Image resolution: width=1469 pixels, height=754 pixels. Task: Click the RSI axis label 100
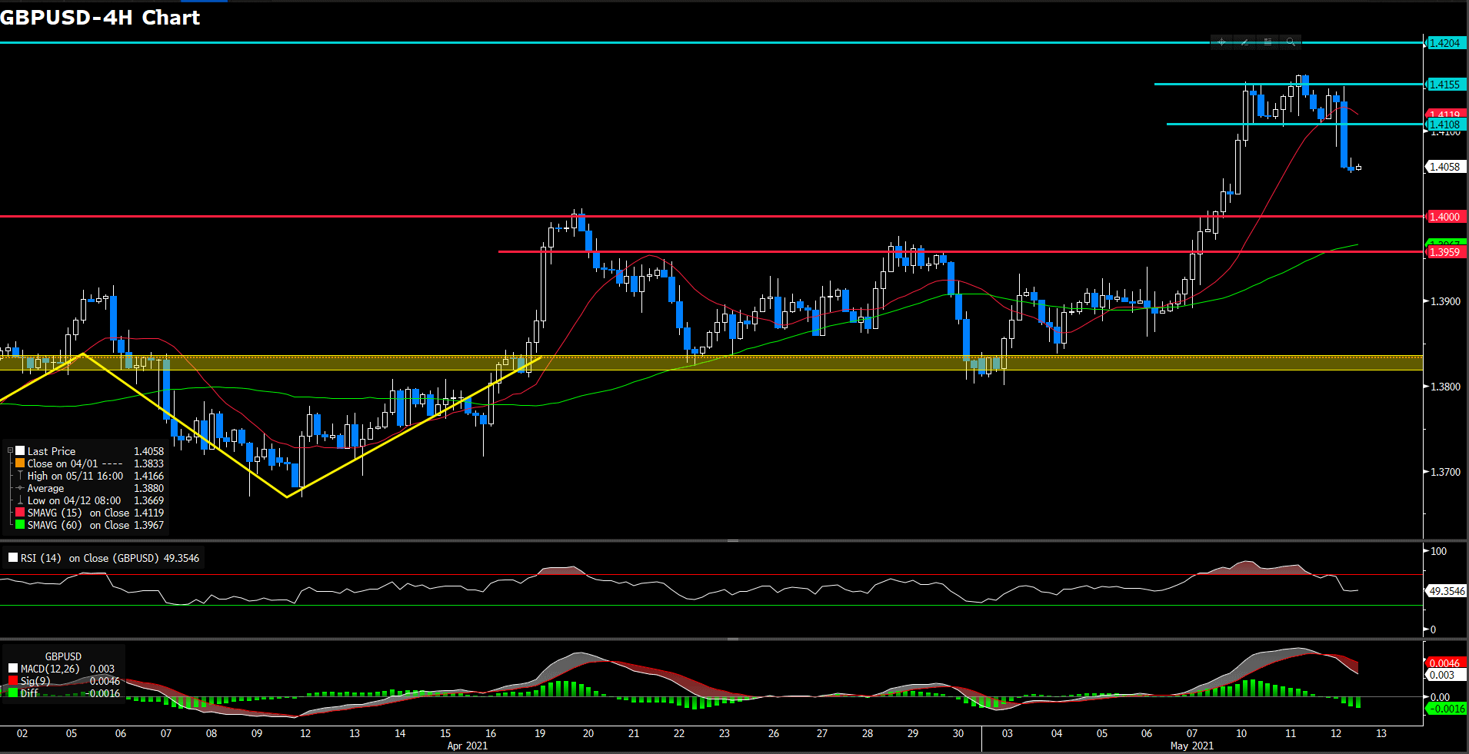(1439, 551)
